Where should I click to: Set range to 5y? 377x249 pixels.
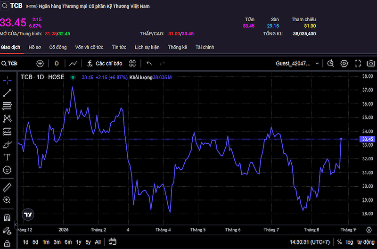click(88, 242)
